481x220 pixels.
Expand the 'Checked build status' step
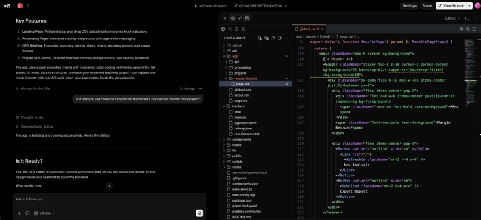tap(34, 126)
